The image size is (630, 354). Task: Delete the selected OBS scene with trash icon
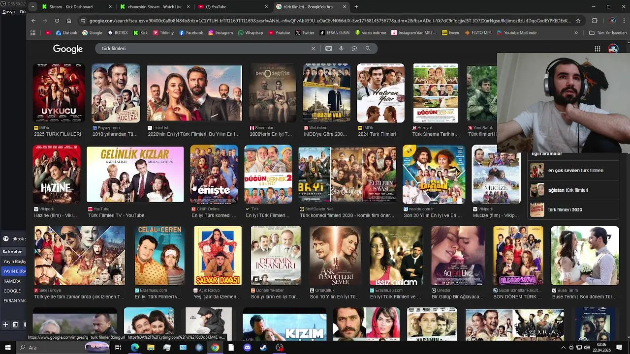[x=15, y=324]
